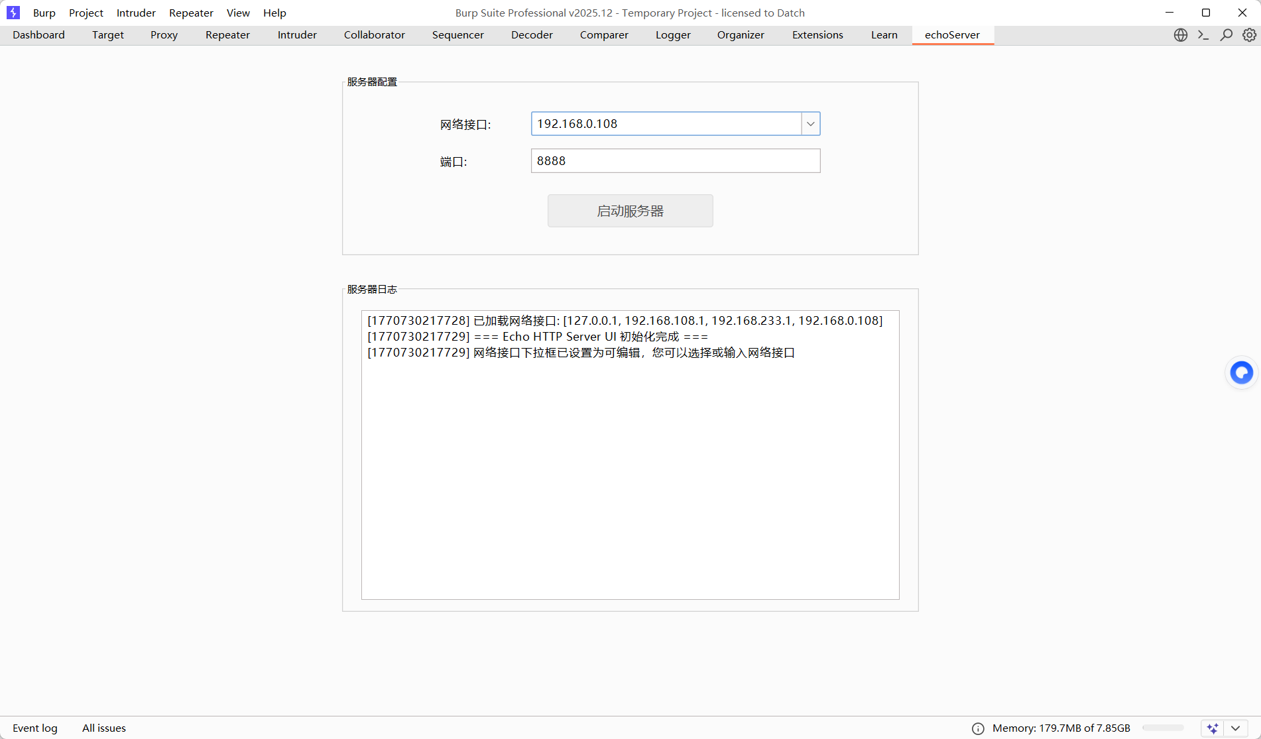Open the settings gear icon

click(x=1249, y=35)
